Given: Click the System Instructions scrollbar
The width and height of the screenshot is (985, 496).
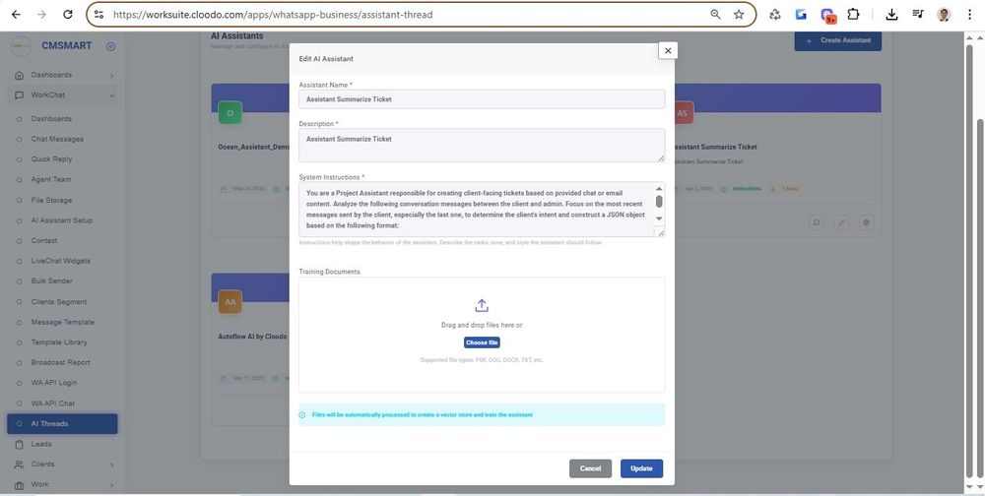Looking at the screenshot, I should point(659,202).
